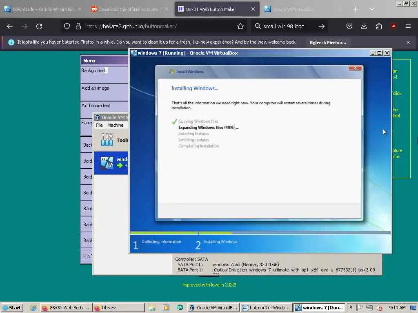Switch to Oracle VM VirtualBox taskbar item
This screenshot has width=418, height=313.
point(213,308)
